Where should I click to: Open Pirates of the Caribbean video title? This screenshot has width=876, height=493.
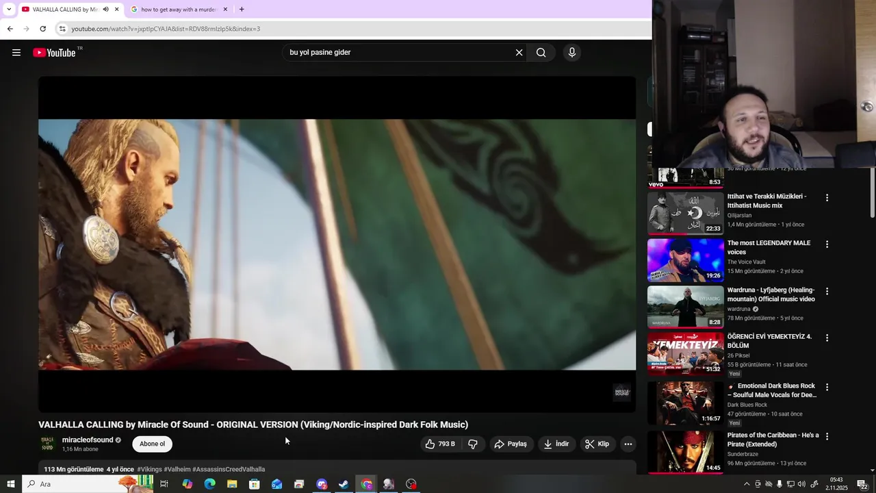click(773, 440)
